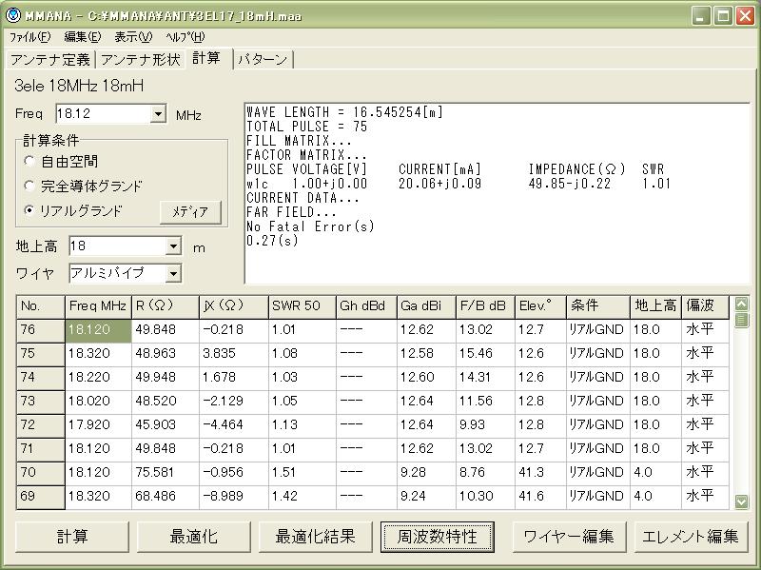Switch to the アンテナ定義 tab
Viewport: 761px width, 570px height.
click(x=50, y=60)
